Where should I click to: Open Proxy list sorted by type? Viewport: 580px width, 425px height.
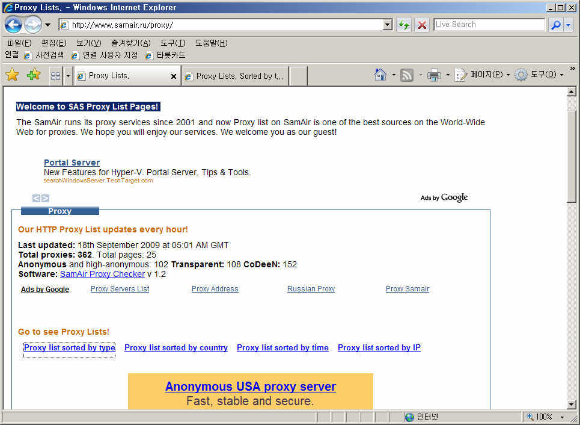pyautogui.click(x=70, y=347)
